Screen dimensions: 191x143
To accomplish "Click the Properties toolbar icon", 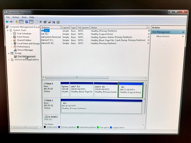I will [x=45, y=22].
